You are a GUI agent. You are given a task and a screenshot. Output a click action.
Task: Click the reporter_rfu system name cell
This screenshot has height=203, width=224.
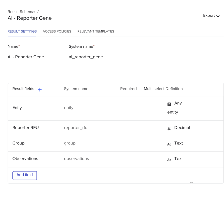[x=76, y=127]
